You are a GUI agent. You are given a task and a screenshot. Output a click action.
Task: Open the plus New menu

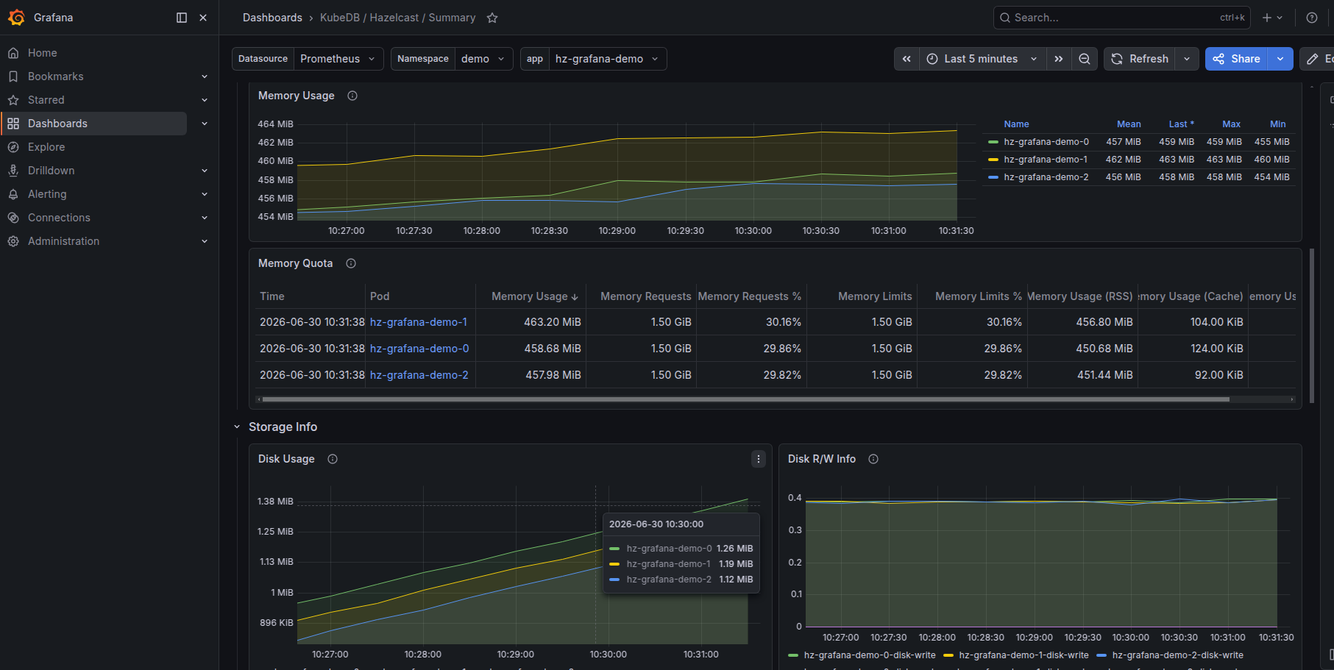click(1272, 18)
